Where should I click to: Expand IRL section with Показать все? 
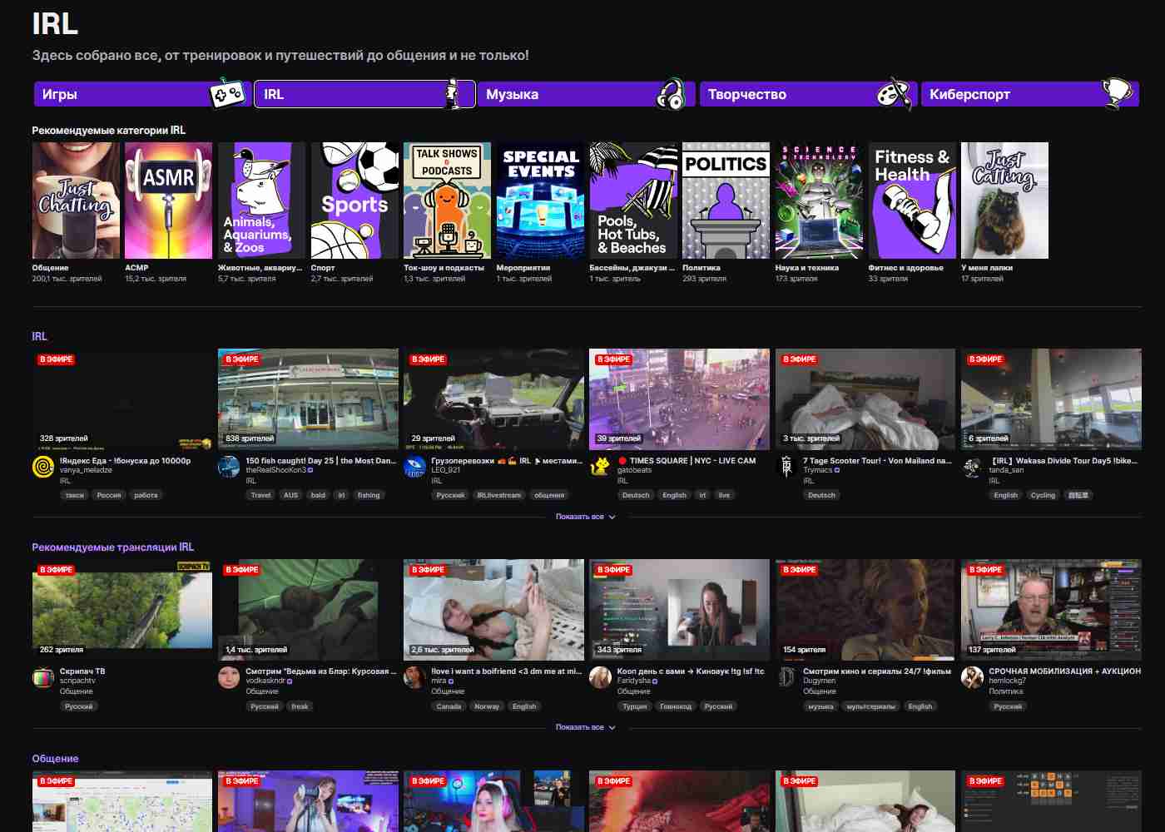(x=586, y=517)
